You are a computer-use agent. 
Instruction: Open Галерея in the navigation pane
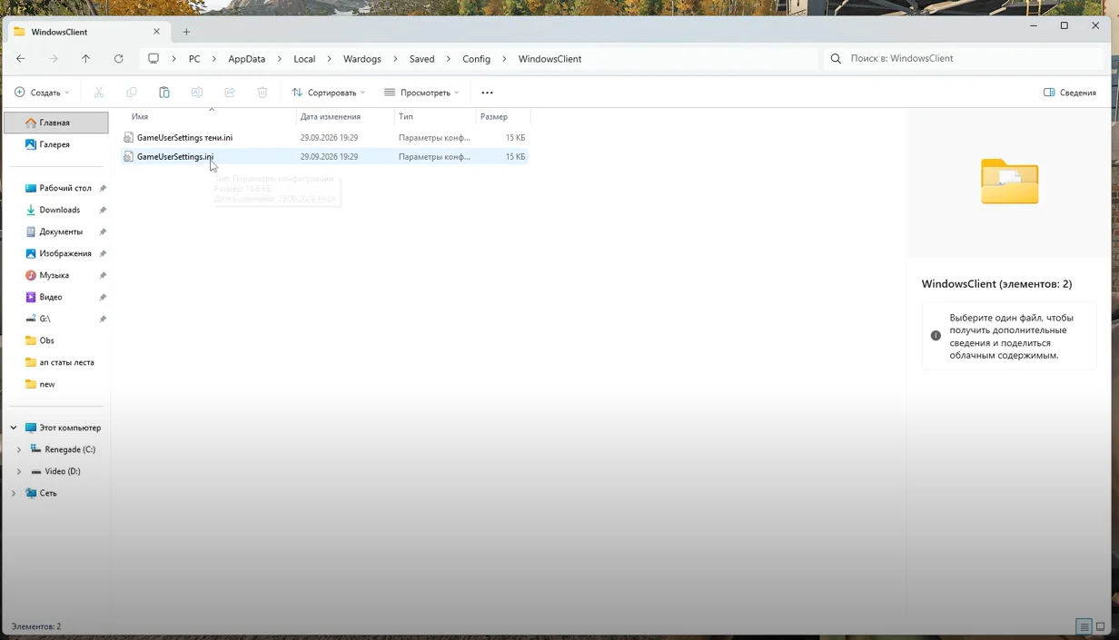[x=56, y=144]
